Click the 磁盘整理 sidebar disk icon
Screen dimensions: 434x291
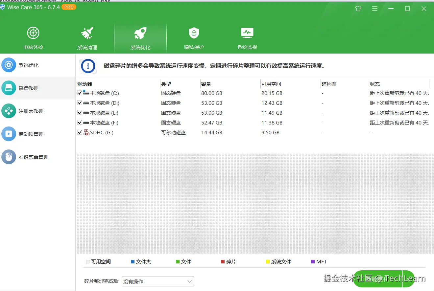[x=9, y=88]
